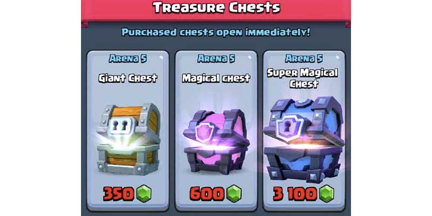This screenshot has height=216, width=432.
Task: Tap the Giant Chest image
Action: [129, 139]
